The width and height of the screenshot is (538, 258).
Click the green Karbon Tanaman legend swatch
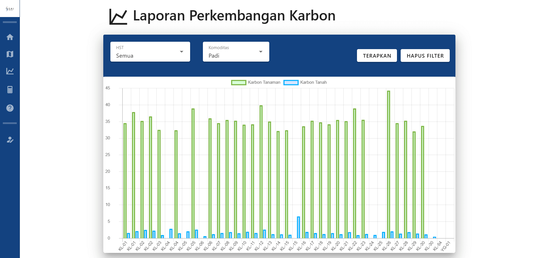click(238, 83)
